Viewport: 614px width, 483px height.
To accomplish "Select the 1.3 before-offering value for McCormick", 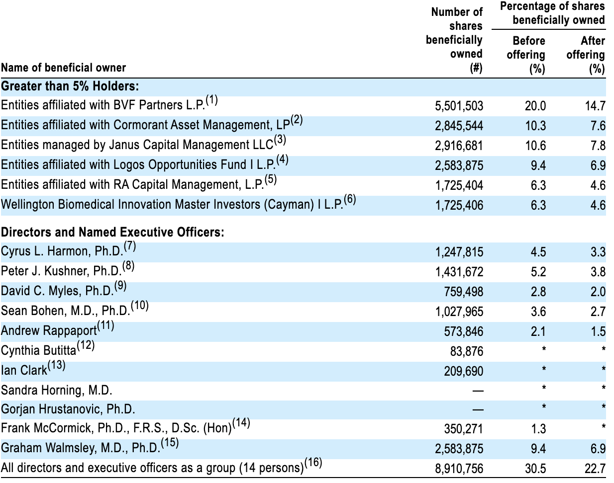I will click(x=538, y=429).
